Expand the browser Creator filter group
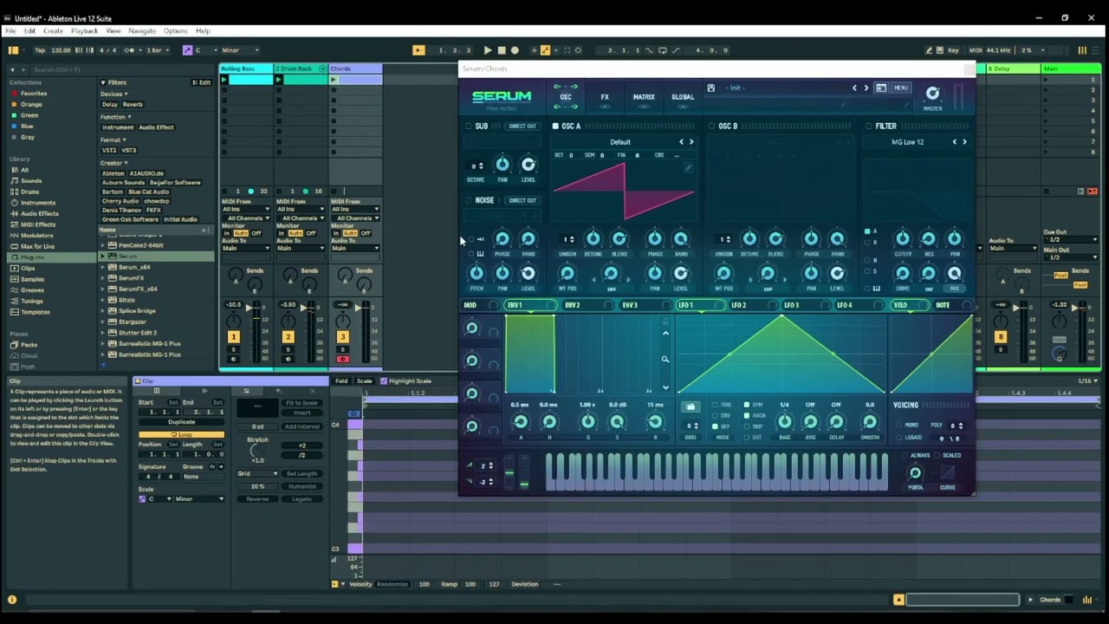This screenshot has height=624, width=1109. 113,163
